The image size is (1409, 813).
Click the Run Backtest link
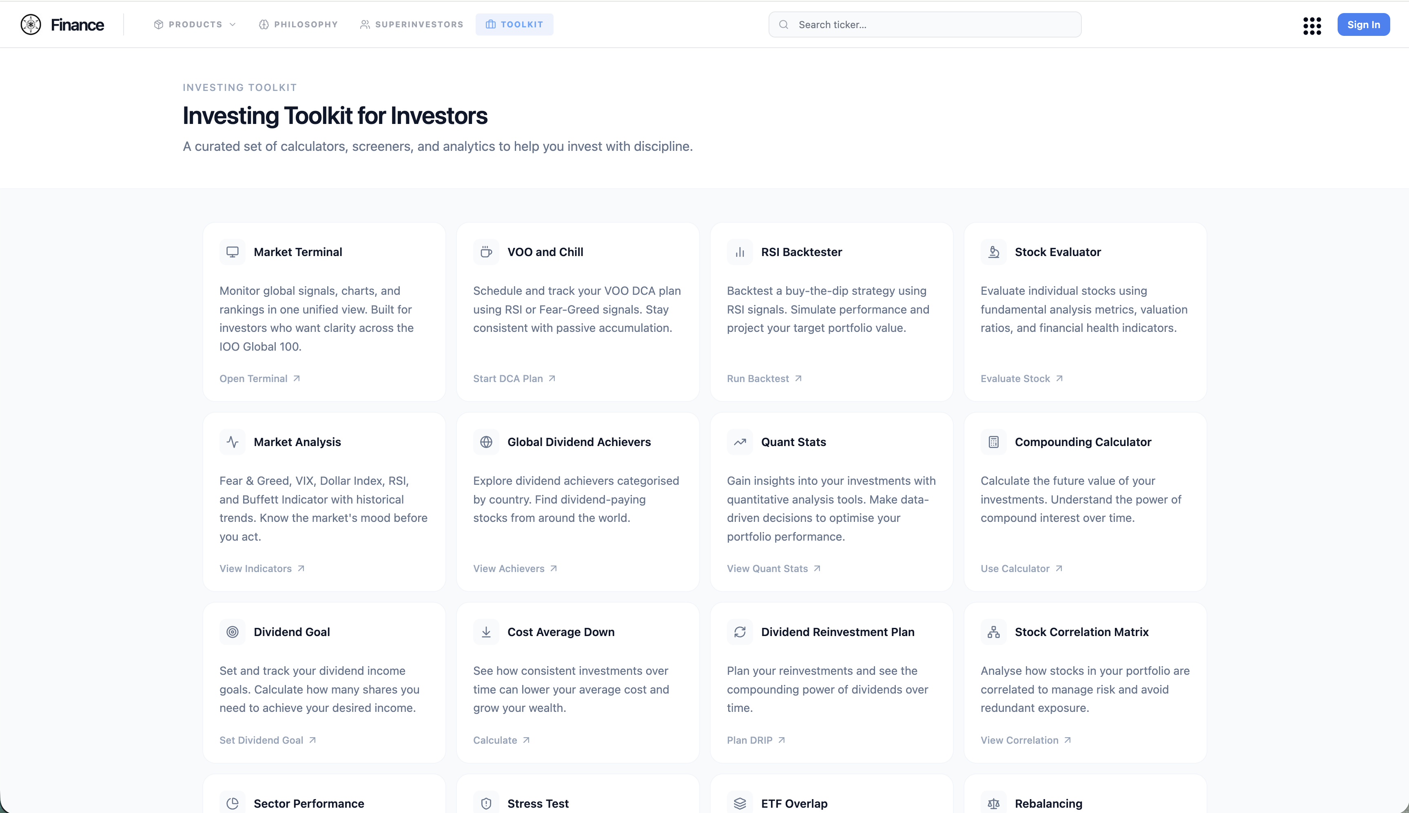pos(764,379)
